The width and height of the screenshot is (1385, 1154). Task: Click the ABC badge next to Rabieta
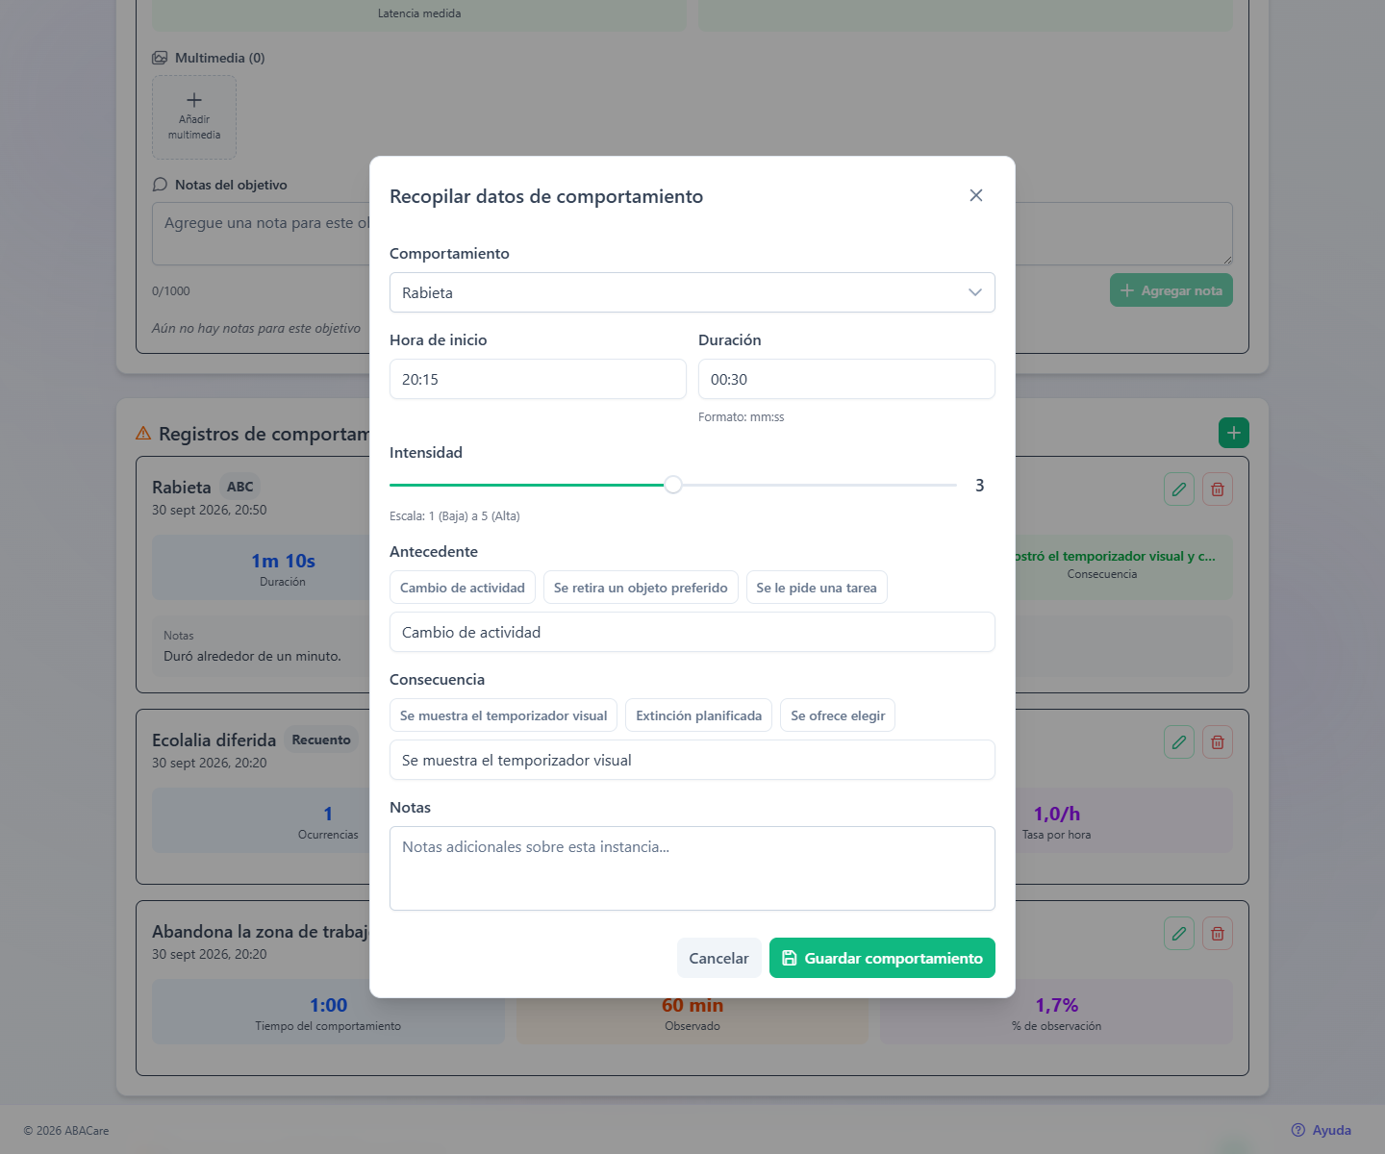pyautogui.click(x=240, y=487)
